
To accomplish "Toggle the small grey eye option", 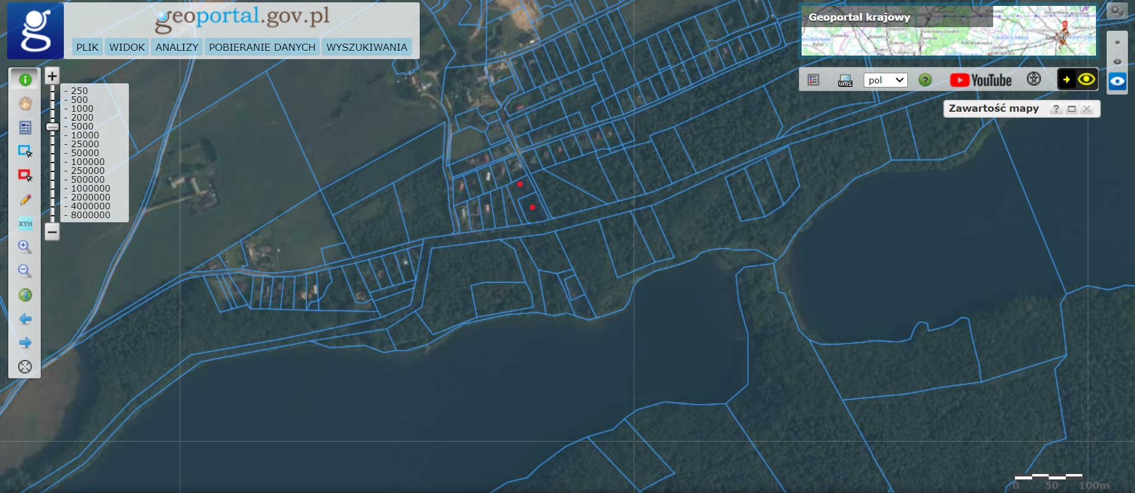I will [1117, 61].
